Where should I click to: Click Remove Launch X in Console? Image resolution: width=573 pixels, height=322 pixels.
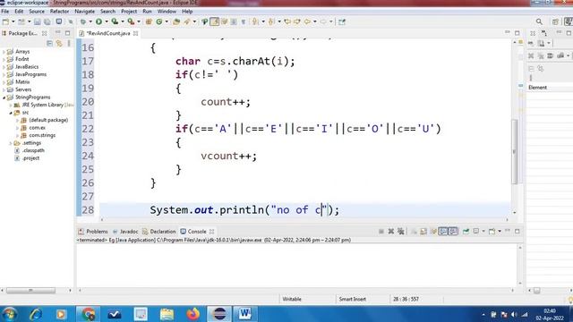pos(391,232)
